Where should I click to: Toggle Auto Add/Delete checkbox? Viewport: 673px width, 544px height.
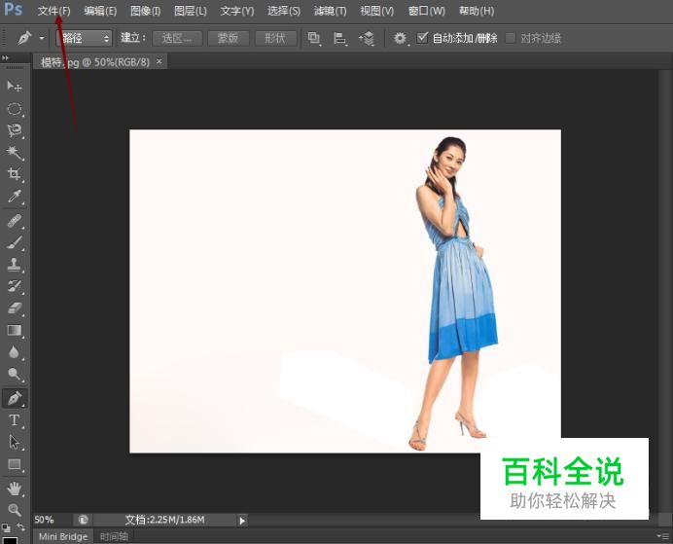tap(422, 38)
